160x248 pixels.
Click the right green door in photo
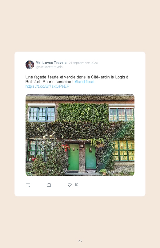click(91, 156)
